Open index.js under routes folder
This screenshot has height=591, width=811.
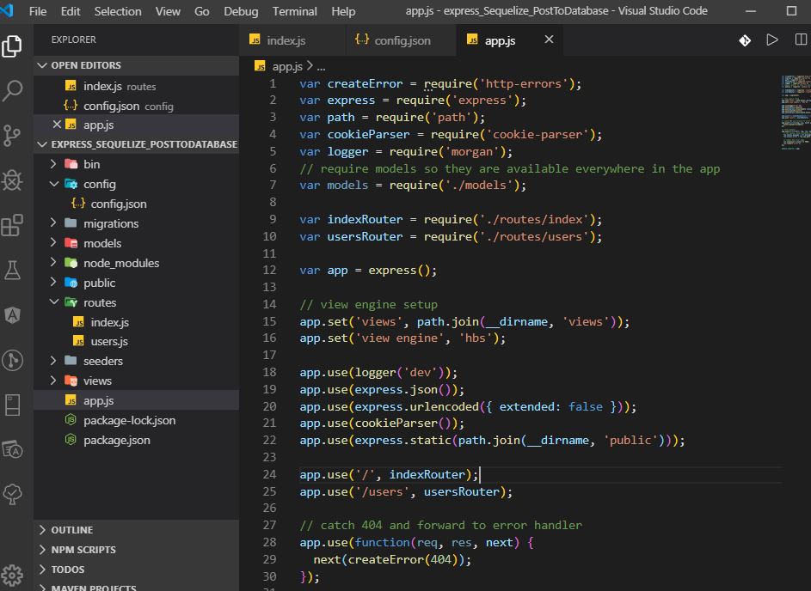coord(136,322)
